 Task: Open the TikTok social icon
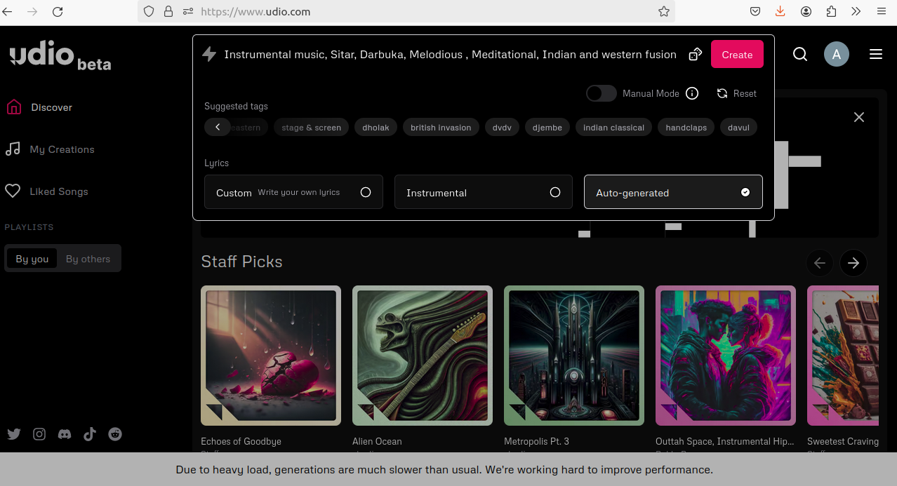coord(90,434)
